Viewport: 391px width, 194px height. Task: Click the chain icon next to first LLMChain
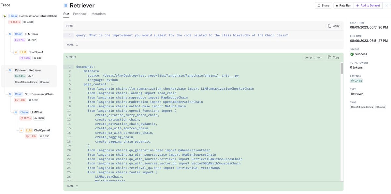(x=10, y=34)
